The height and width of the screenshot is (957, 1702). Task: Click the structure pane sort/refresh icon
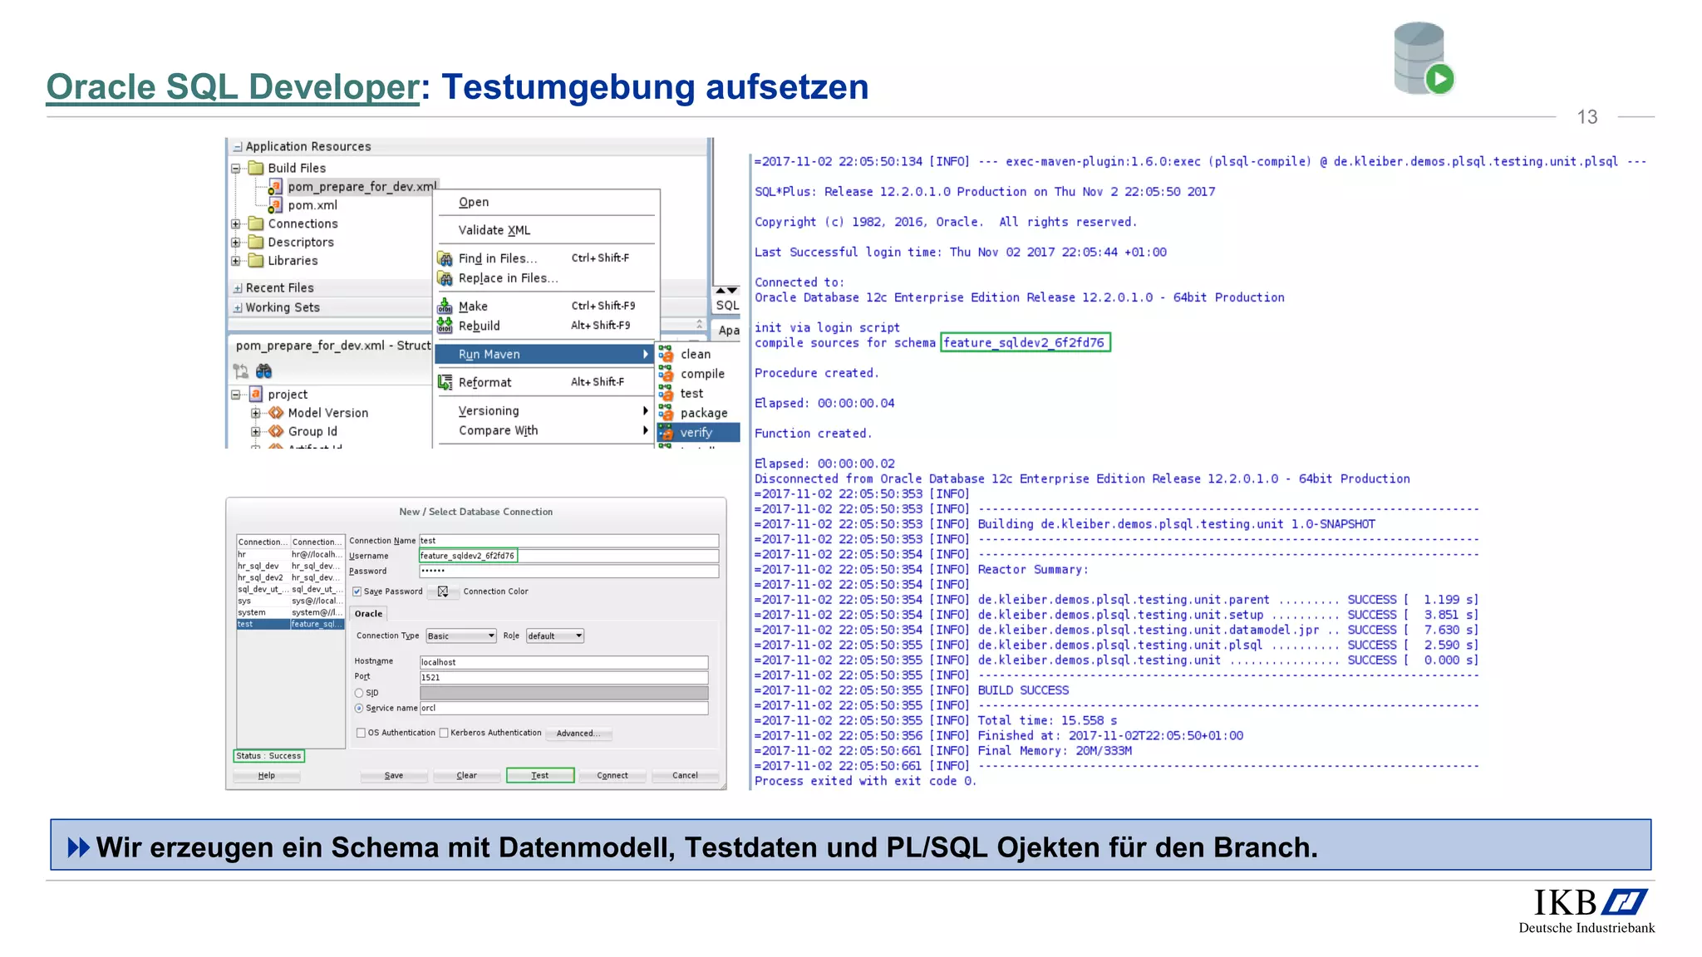[241, 371]
